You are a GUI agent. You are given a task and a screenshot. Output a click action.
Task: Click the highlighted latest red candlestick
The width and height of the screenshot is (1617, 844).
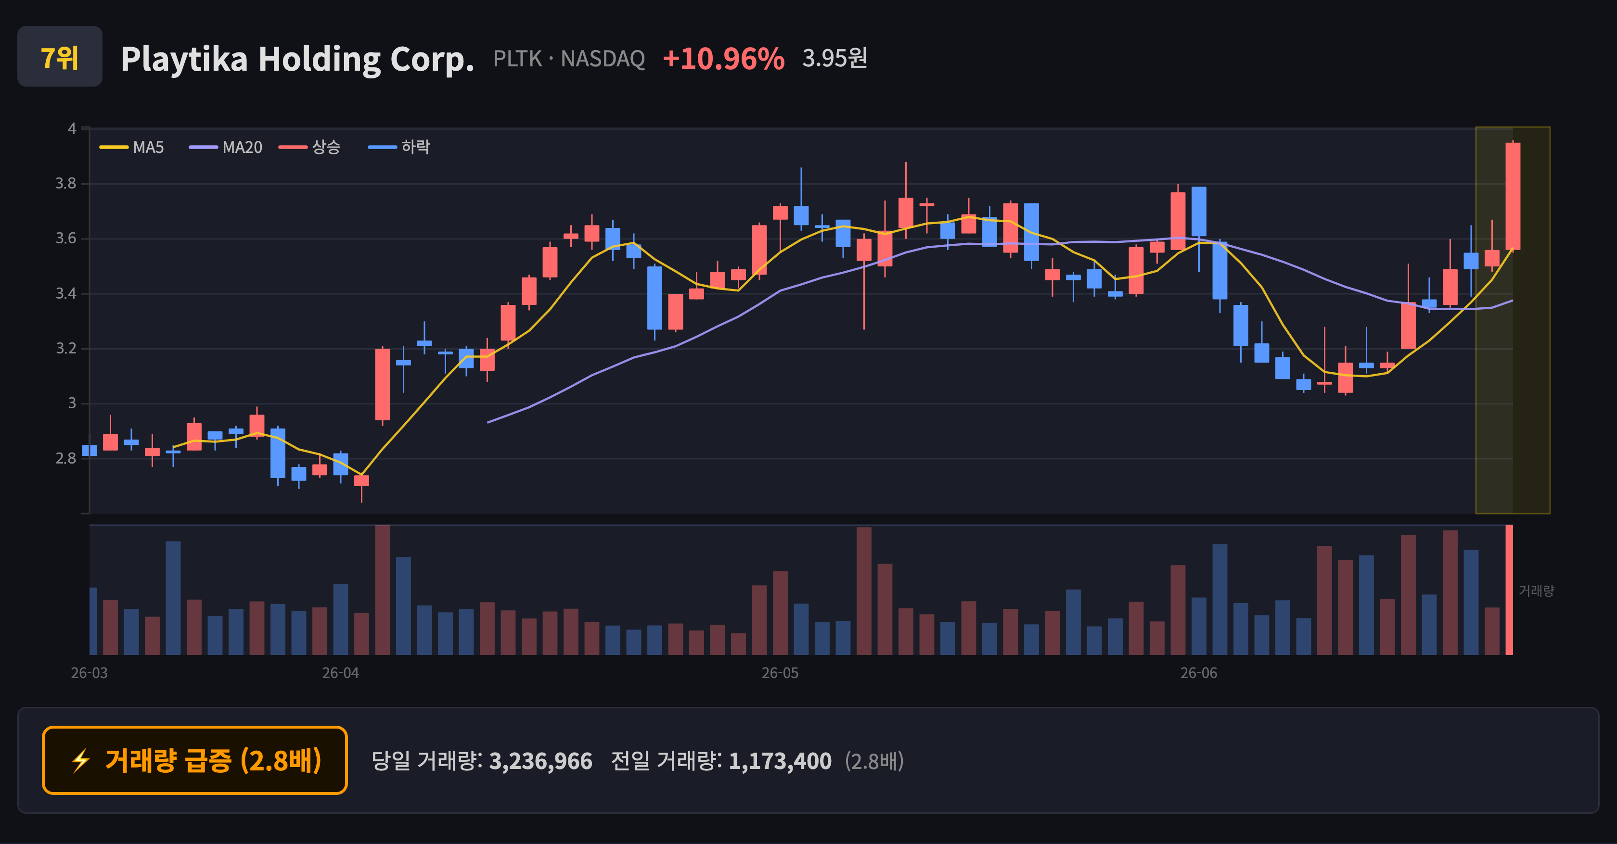(1513, 196)
